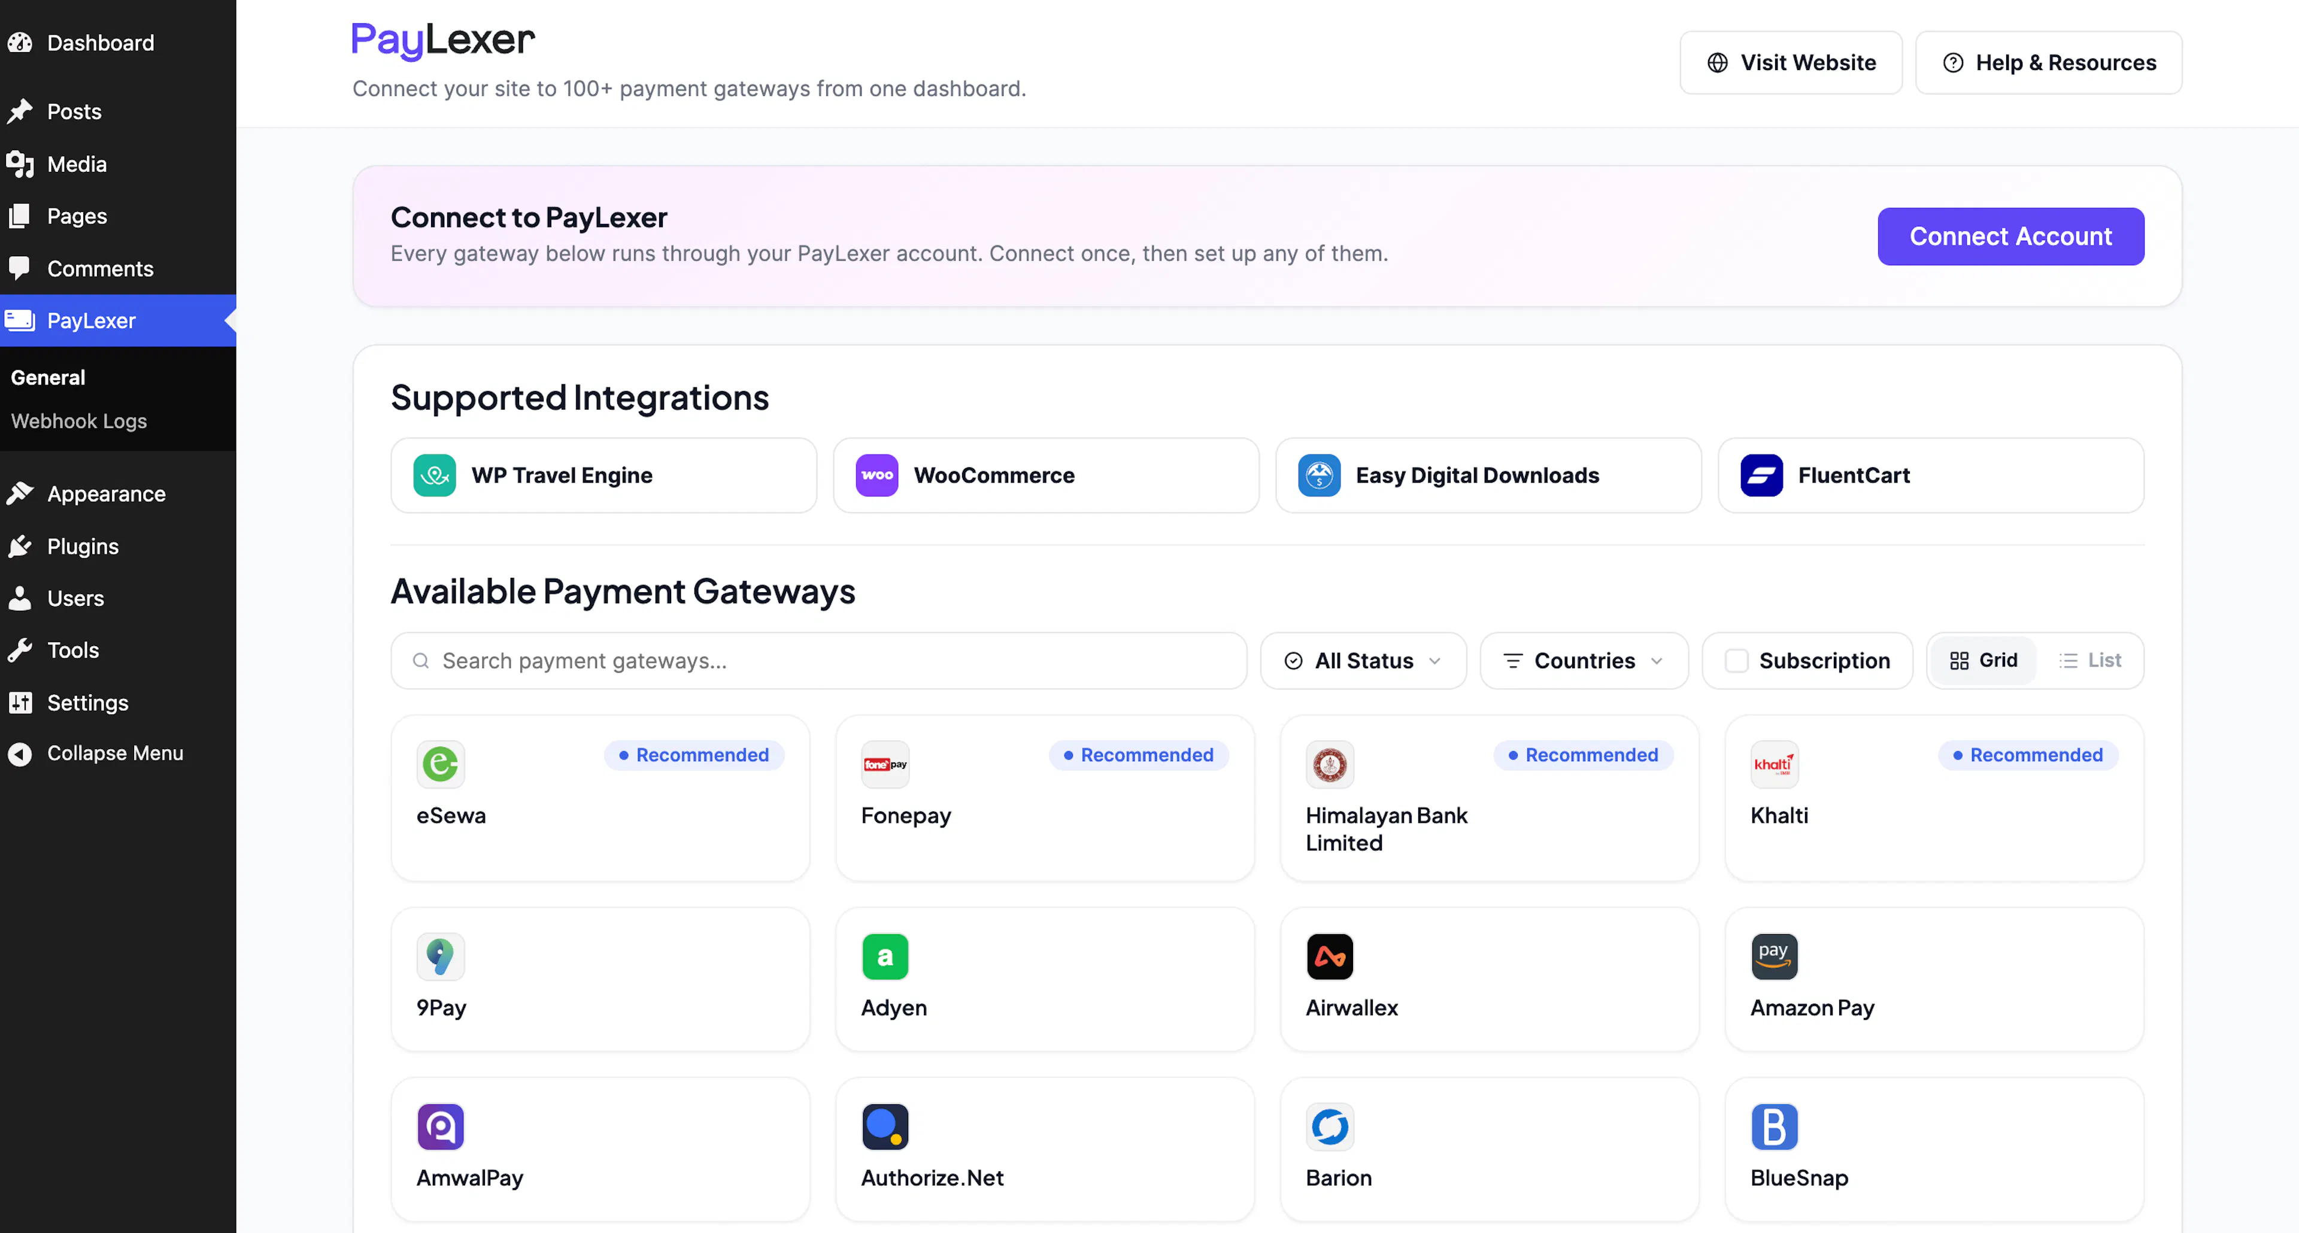Viewport: 2299px width, 1233px height.
Task: Click the Amazon Pay logo icon
Action: (1774, 956)
